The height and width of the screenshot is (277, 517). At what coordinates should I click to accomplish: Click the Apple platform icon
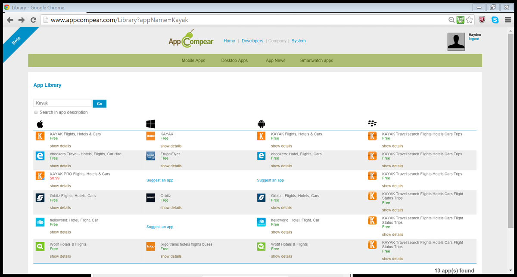(40, 124)
